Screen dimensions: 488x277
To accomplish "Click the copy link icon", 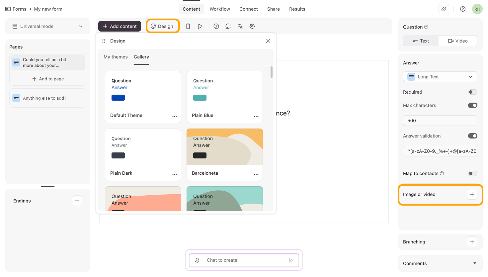I will tap(444, 9).
